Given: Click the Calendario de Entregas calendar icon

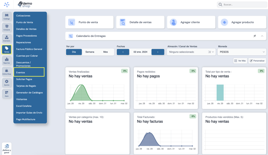Looking at the screenshot, I should point(71,36).
